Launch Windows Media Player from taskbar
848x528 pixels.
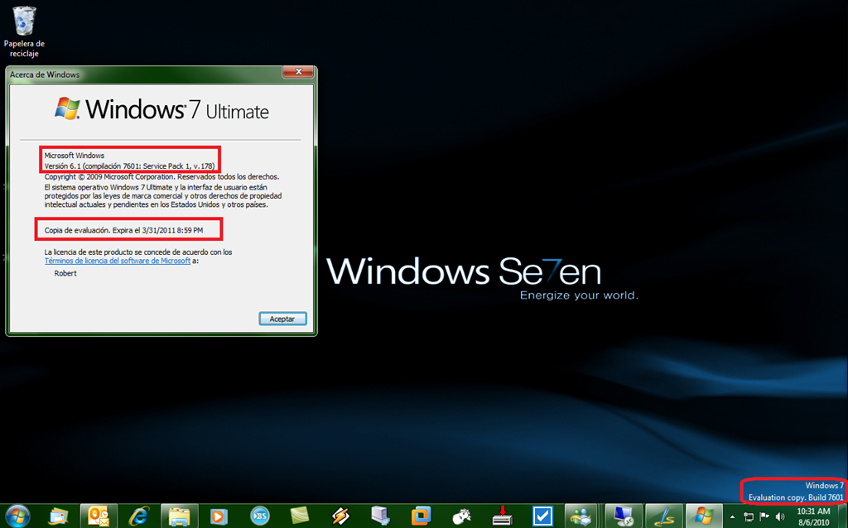click(219, 516)
